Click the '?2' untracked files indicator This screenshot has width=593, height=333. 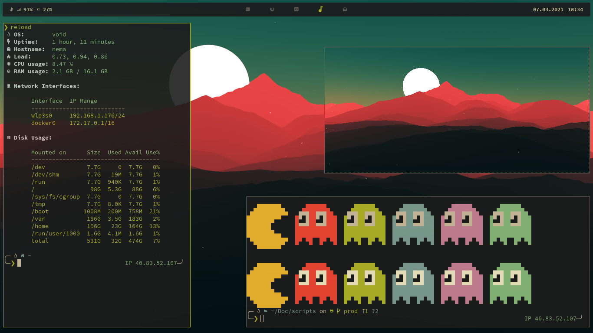pos(375,311)
